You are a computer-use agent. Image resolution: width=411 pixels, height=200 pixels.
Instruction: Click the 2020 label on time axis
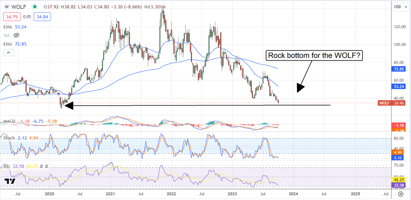(x=50, y=194)
